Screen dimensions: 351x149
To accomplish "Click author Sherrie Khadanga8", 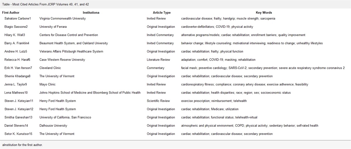I will (17, 76).
